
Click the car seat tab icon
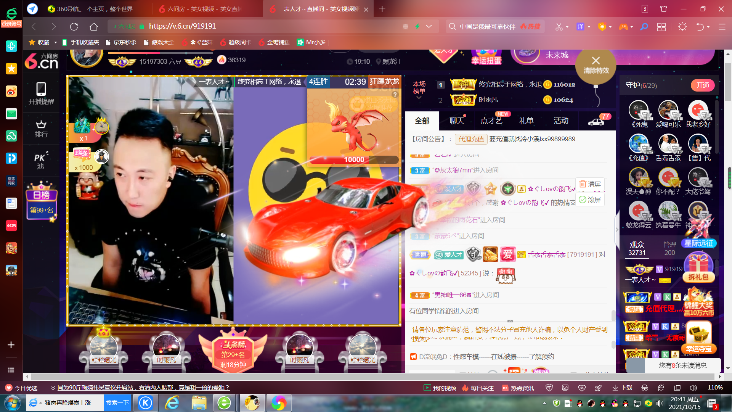pos(597,121)
